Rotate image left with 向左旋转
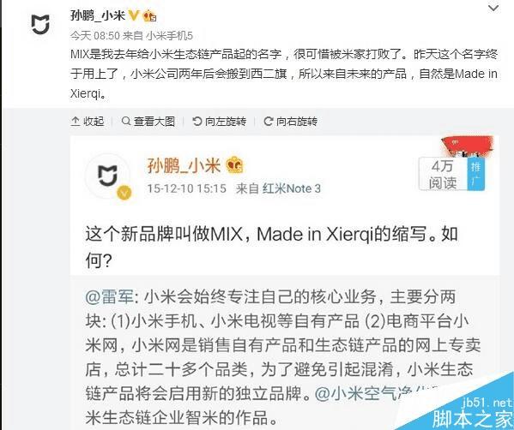The height and width of the screenshot is (430, 514). tap(220, 121)
